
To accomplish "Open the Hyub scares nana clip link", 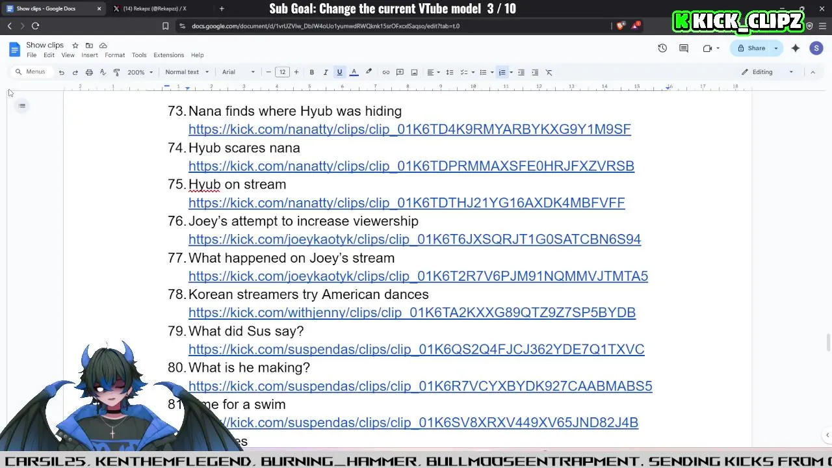I will point(411,166).
